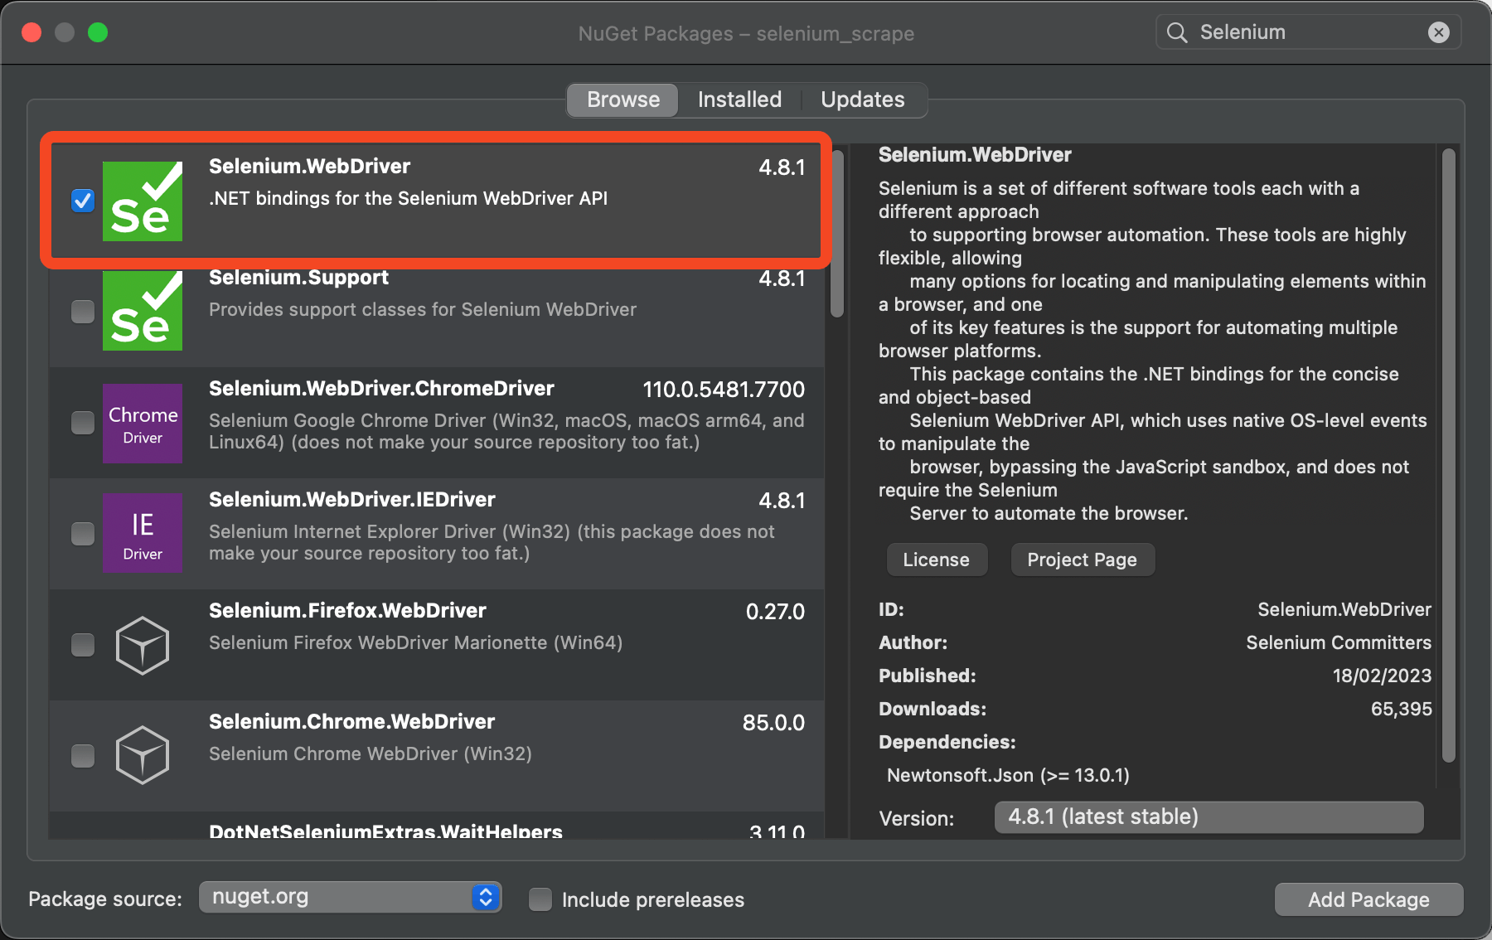This screenshot has height=940, width=1492.
Task: Click the Add Package button
Action: [x=1368, y=899]
